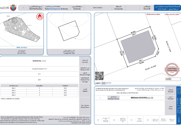Viewport: 181px width, 135px height.
Task: Click the Dubai Development Authority text
Action: pyautogui.click(x=56, y=9)
